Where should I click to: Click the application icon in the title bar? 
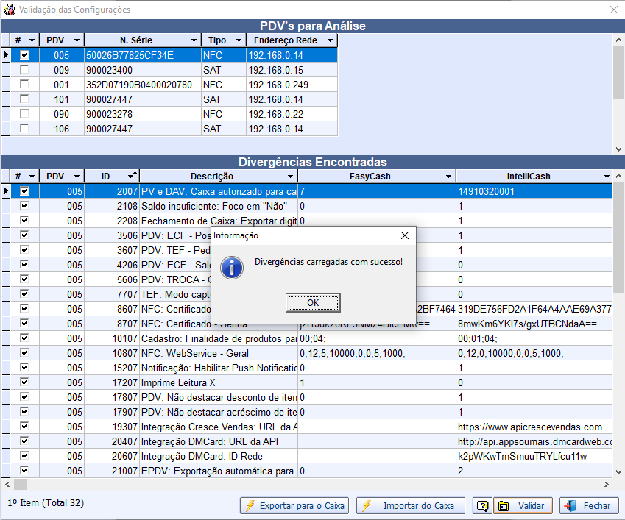(x=9, y=10)
